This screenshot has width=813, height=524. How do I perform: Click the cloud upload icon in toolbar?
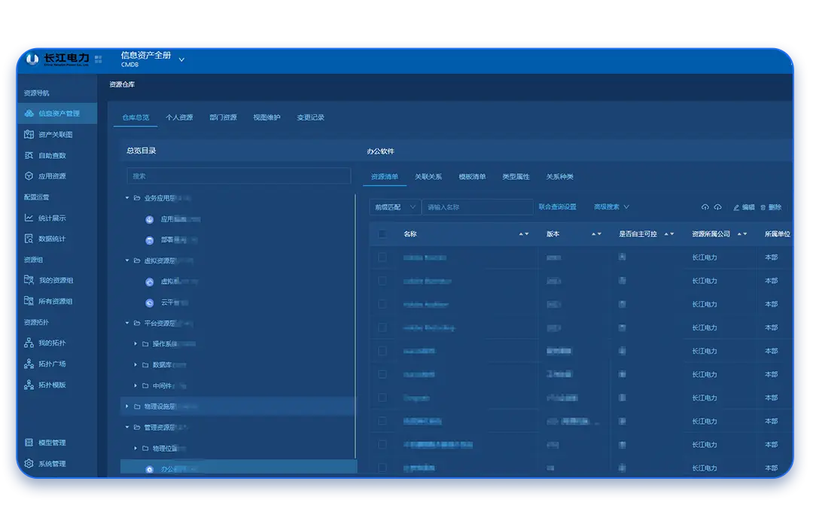[x=705, y=207]
